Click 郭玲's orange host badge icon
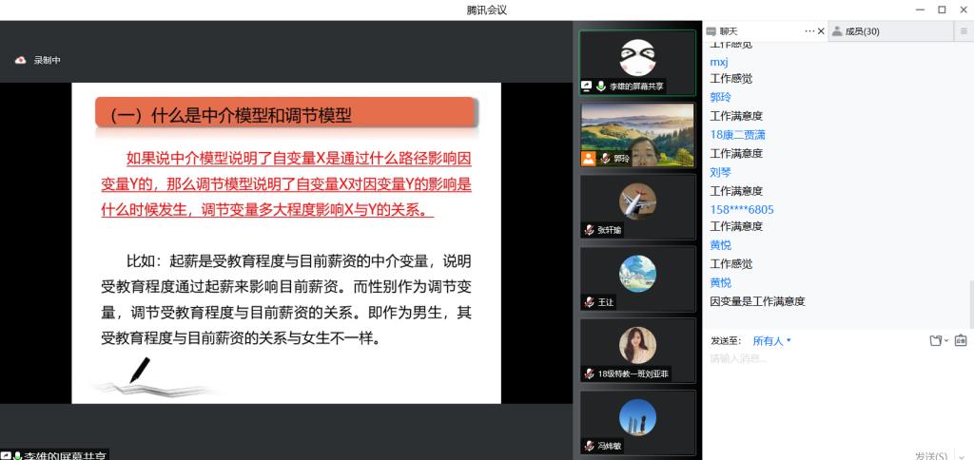 [x=589, y=158]
